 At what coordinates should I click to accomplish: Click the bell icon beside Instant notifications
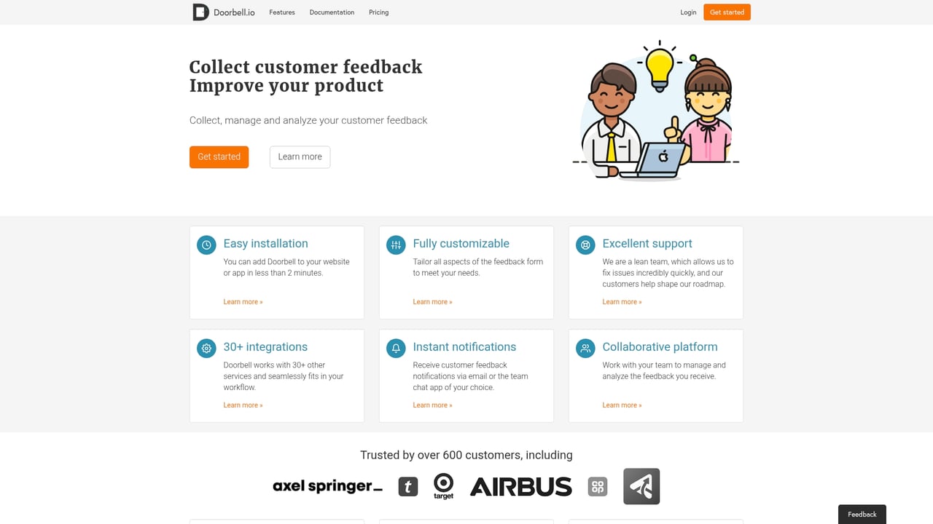click(x=396, y=348)
